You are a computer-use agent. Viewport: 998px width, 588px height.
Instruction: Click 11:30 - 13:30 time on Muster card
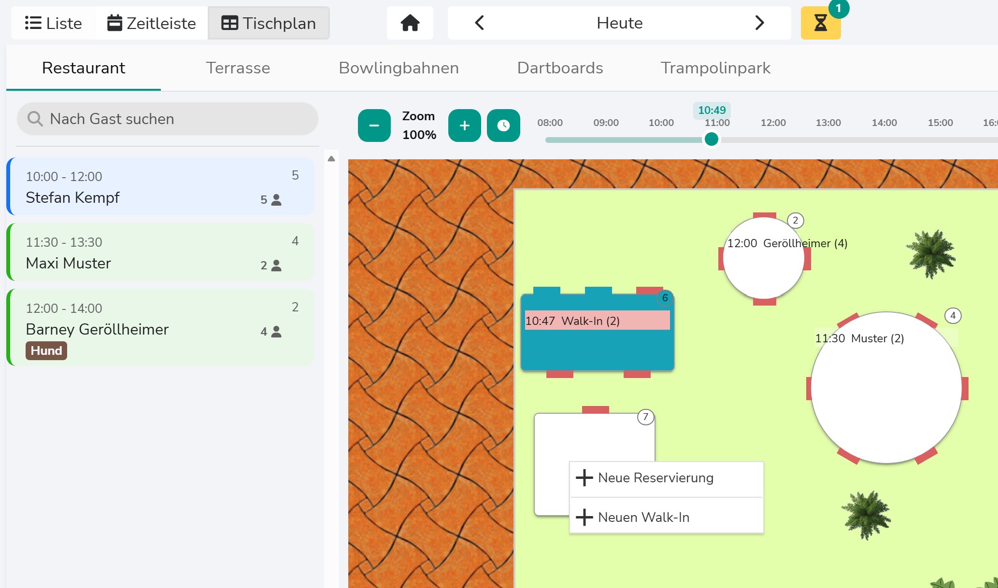click(64, 242)
